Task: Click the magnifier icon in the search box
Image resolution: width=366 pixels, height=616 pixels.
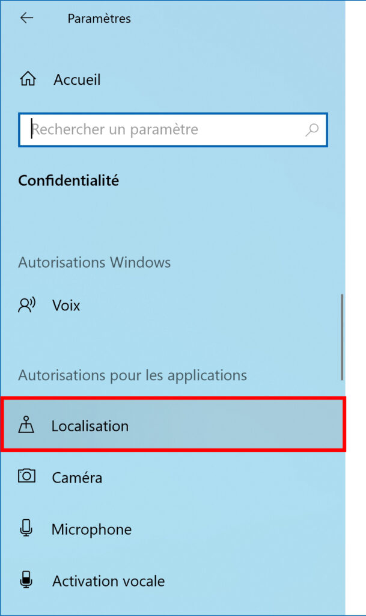Action: pyautogui.click(x=312, y=130)
